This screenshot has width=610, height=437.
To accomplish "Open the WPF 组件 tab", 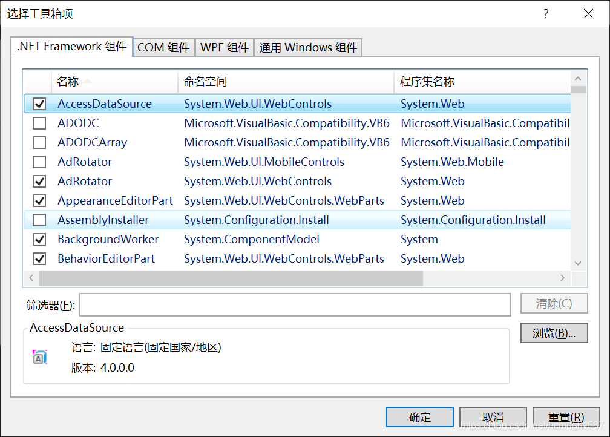I will [x=225, y=47].
